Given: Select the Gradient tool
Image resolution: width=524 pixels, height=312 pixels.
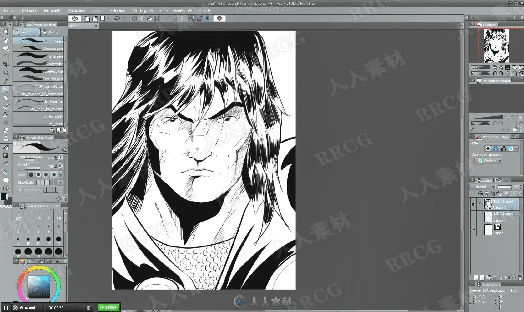Looking at the screenshot, I should (6, 155).
